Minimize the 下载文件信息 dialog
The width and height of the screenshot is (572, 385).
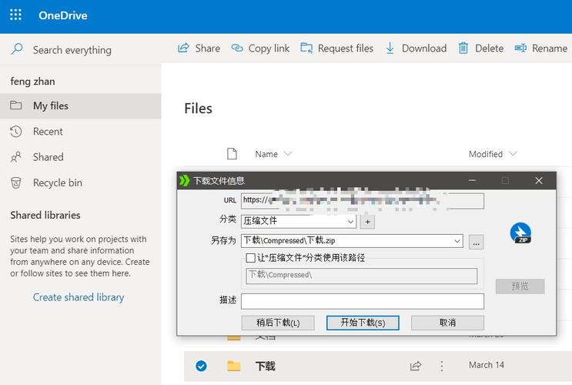[473, 180]
